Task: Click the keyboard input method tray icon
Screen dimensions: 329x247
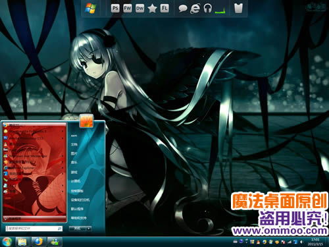Action: click(x=235, y=242)
